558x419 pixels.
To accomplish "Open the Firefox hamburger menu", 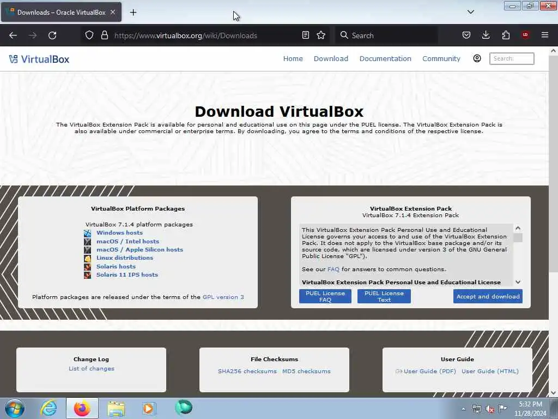I will 545,35.
